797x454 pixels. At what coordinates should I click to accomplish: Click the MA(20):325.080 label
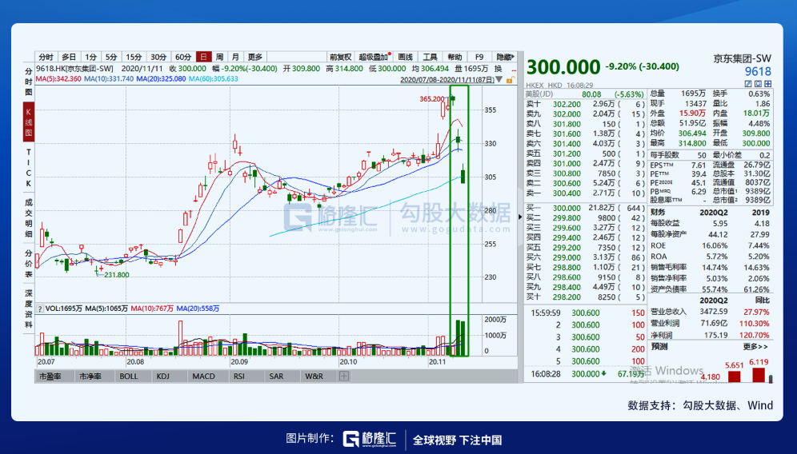161,78
